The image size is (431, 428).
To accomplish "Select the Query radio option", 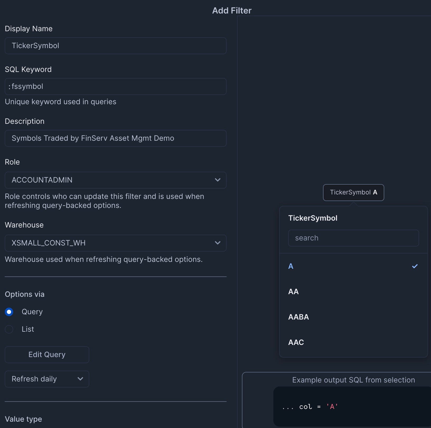I will coord(9,312).
